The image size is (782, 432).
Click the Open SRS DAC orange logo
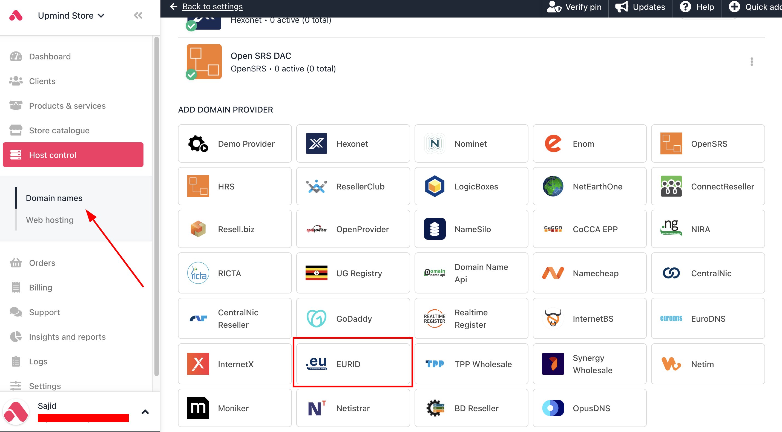click(204, 62)
